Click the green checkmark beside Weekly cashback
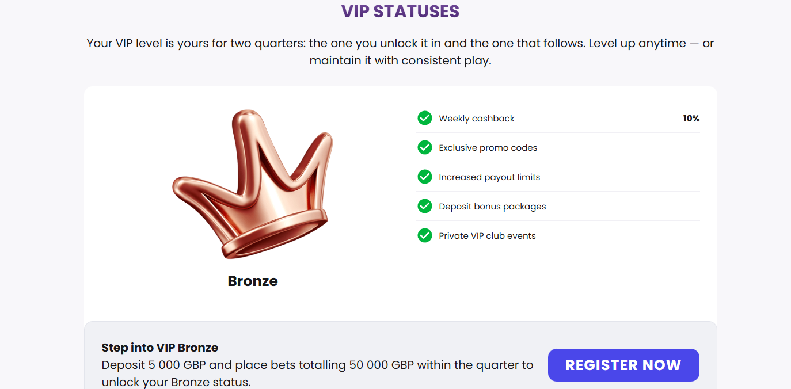Screen dimensions: 791x389 (x=424, y=118)
